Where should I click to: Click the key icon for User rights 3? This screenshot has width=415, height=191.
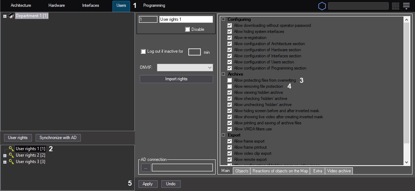click(11, 162)
